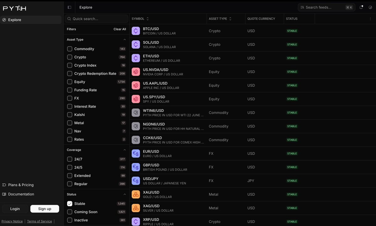Sort by the Symbol column arrows

[147, 19]
